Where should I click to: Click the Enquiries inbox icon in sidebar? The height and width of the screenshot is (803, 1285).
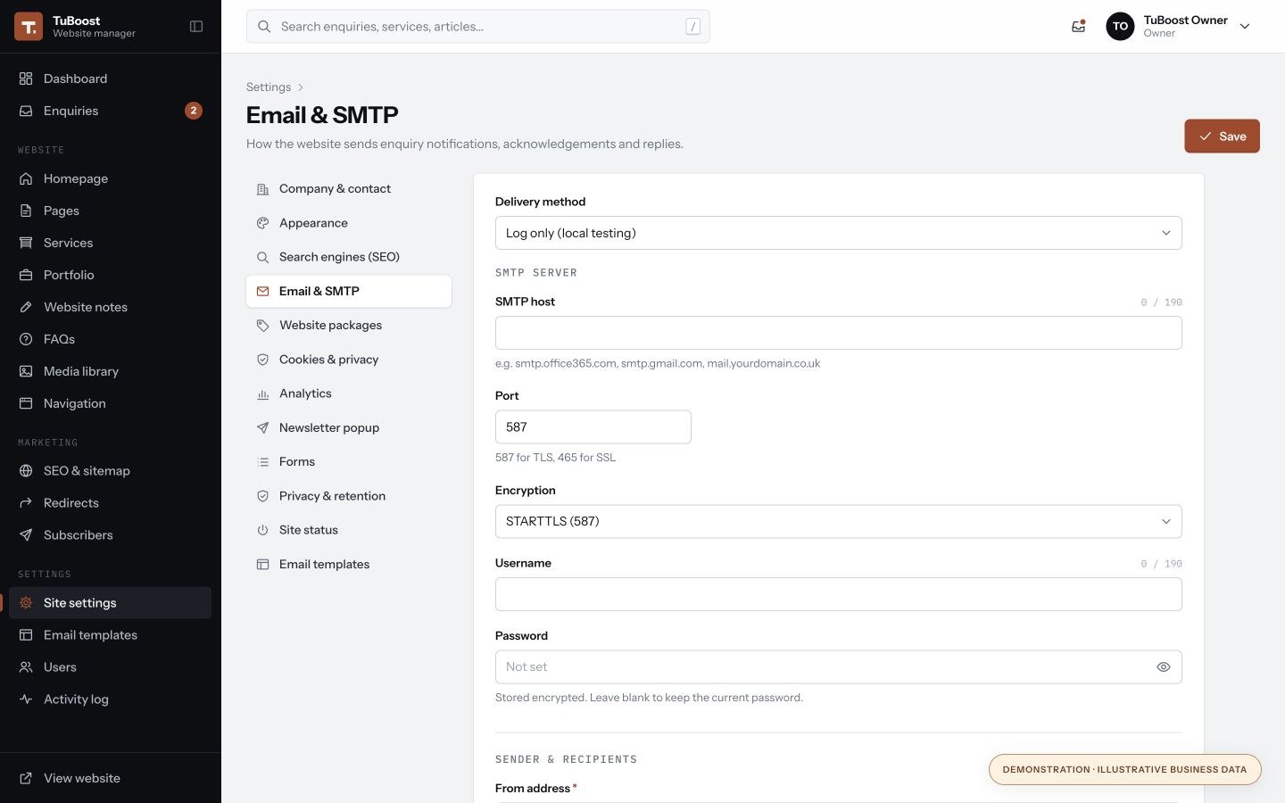click(26, 111)
